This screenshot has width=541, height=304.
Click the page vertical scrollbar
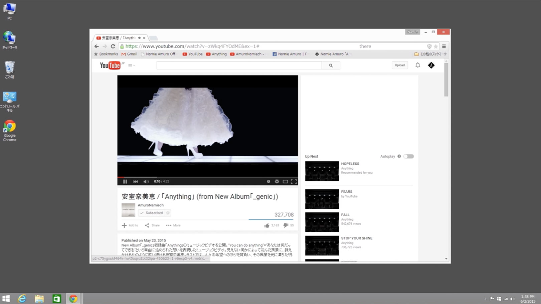click(x=446, y=80)
